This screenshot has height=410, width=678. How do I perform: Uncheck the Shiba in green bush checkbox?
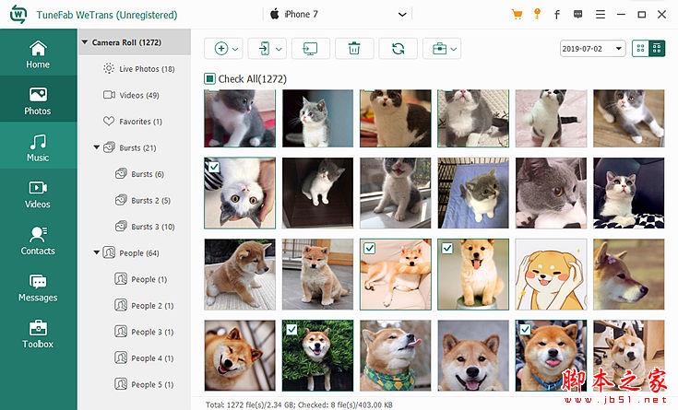click(x=291, y=330)
